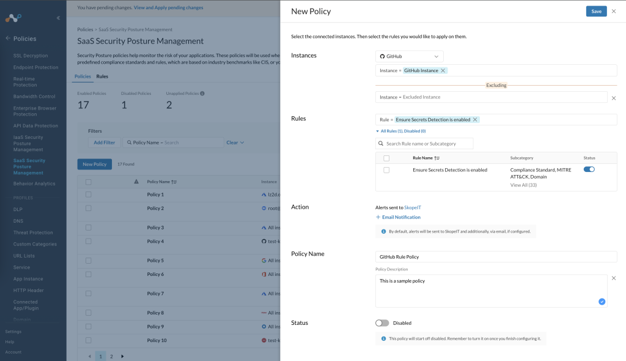The height and width of the screenshot is (361, 626).
Task: Click the blue checkmark in description box
Action: tap(602, 302)
